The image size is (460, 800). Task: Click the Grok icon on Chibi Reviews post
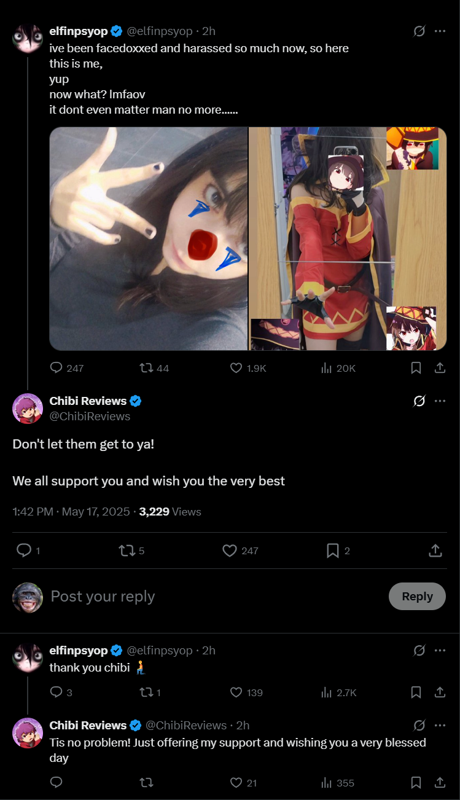[x=419, y=401]
